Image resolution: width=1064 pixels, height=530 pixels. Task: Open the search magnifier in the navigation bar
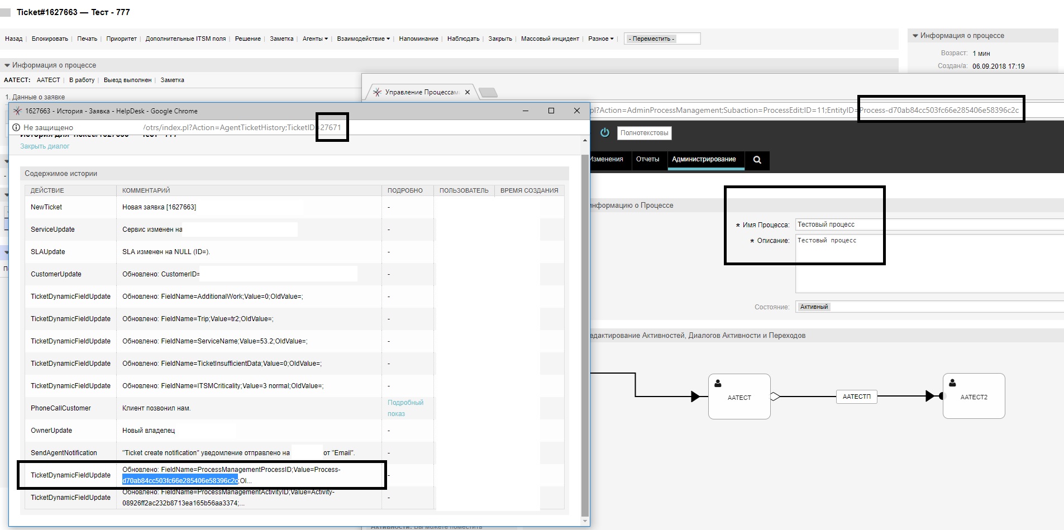[757, 160]
